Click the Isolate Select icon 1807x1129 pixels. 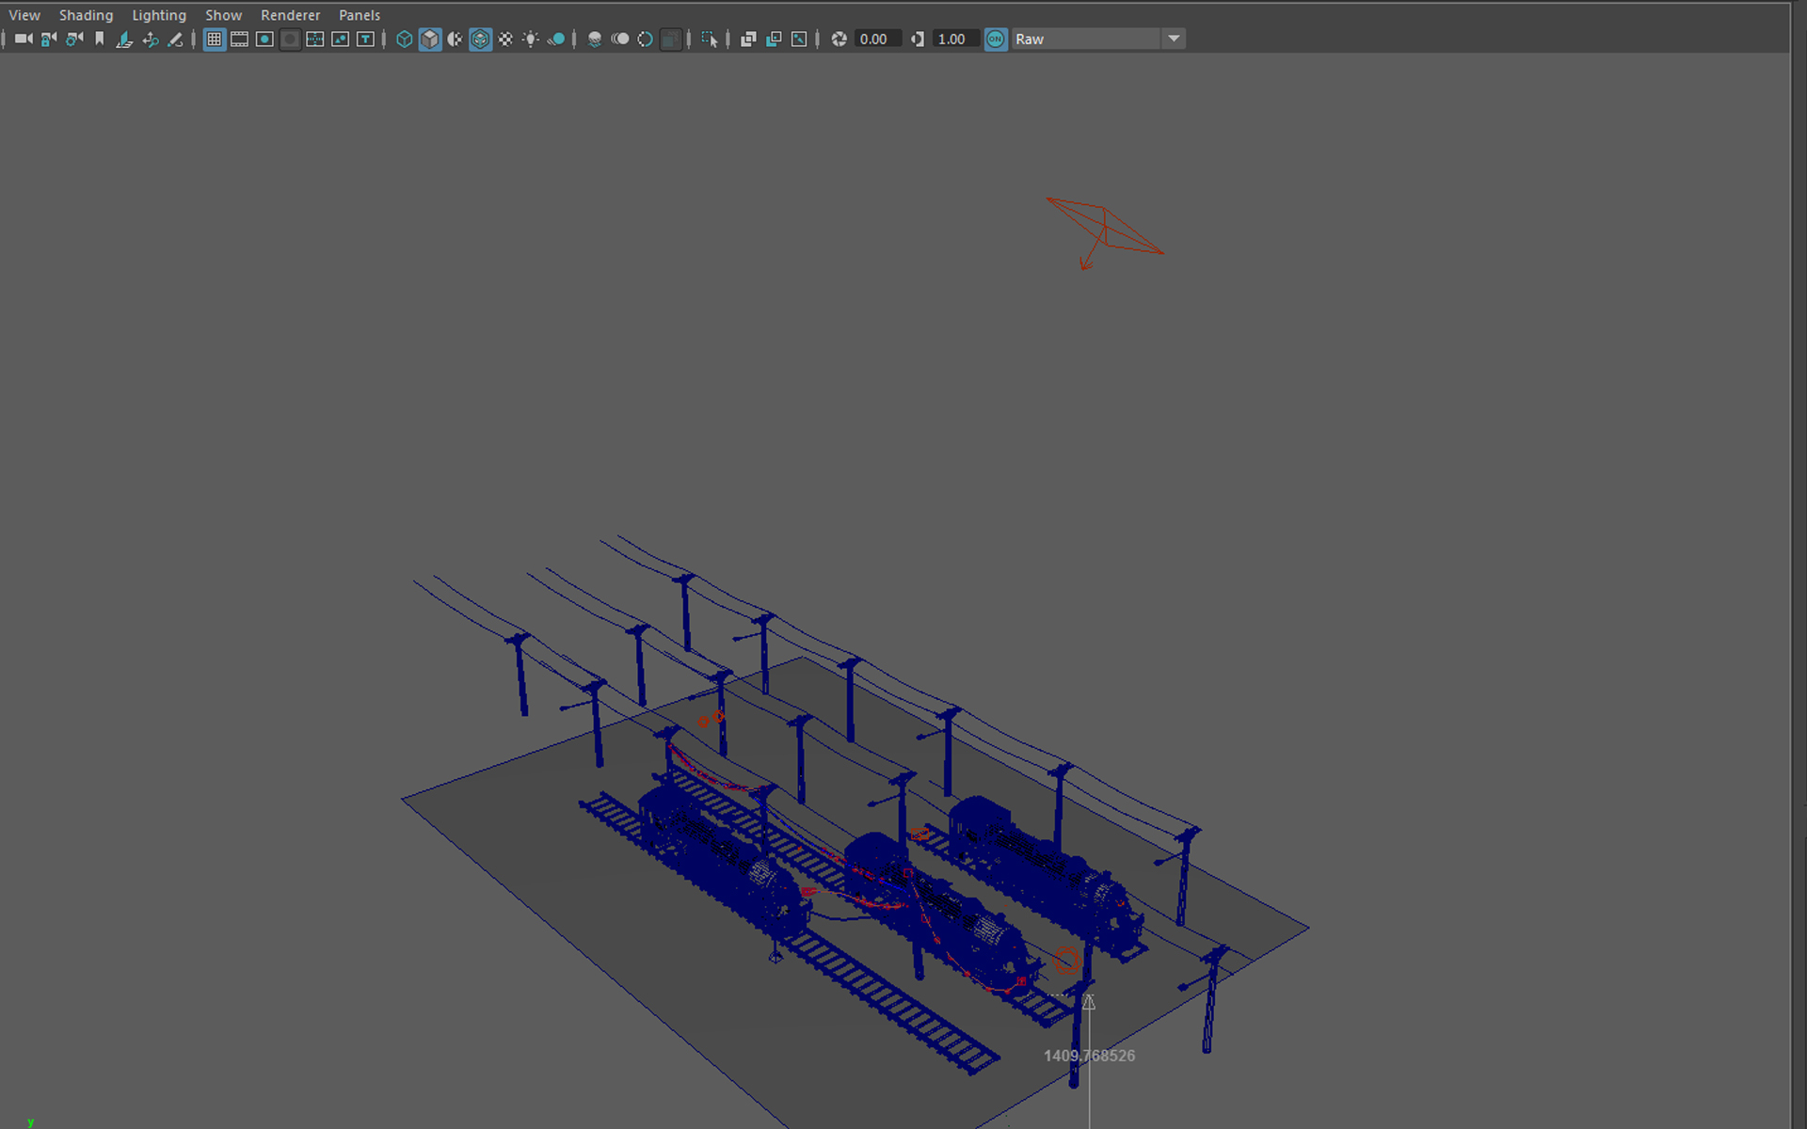pyautogui.click(x=710, y=39)
